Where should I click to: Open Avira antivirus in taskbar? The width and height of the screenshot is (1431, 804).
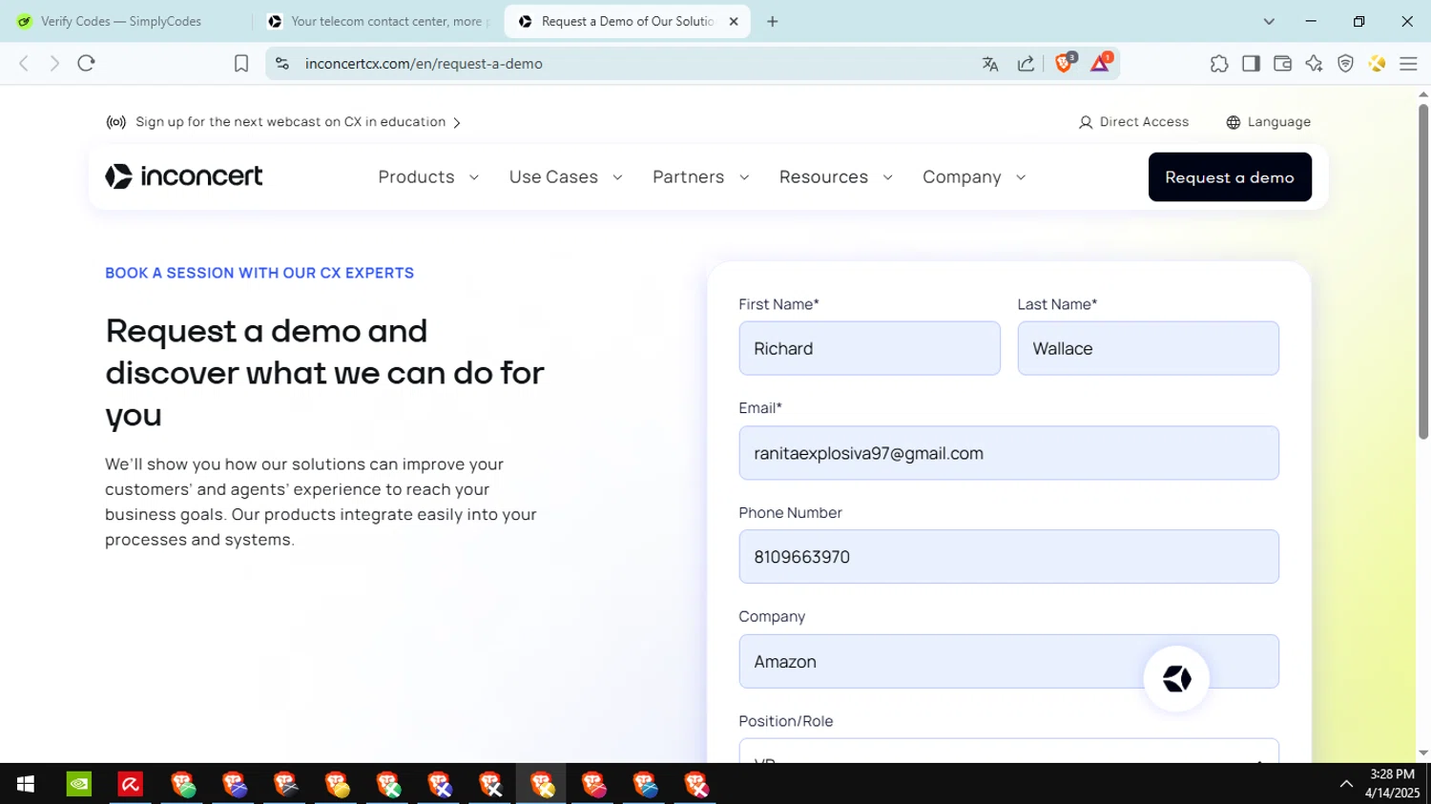tap(131, 784)
